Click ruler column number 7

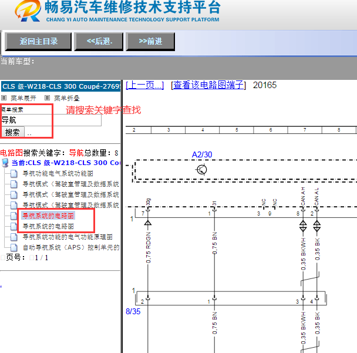coord(305,130)
